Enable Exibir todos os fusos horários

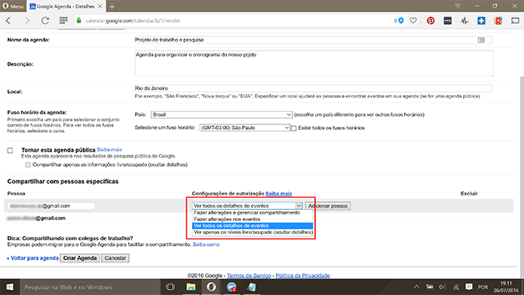point(293,128)
